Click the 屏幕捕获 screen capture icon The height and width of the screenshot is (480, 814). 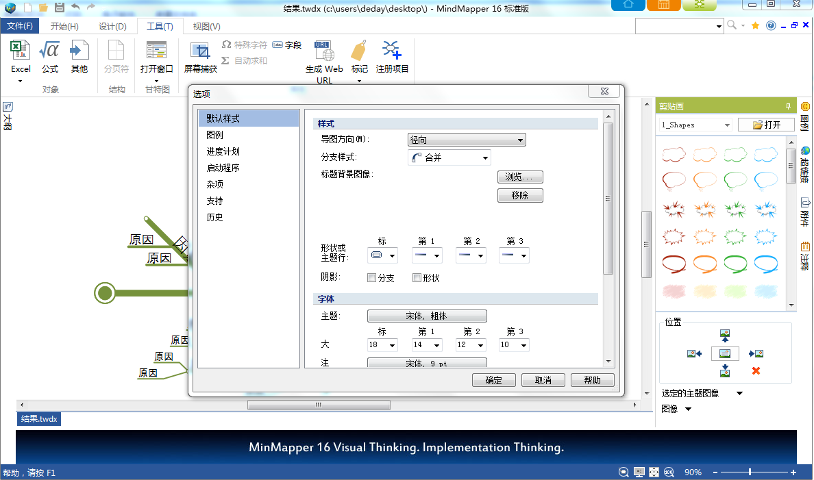pos(200,51)
